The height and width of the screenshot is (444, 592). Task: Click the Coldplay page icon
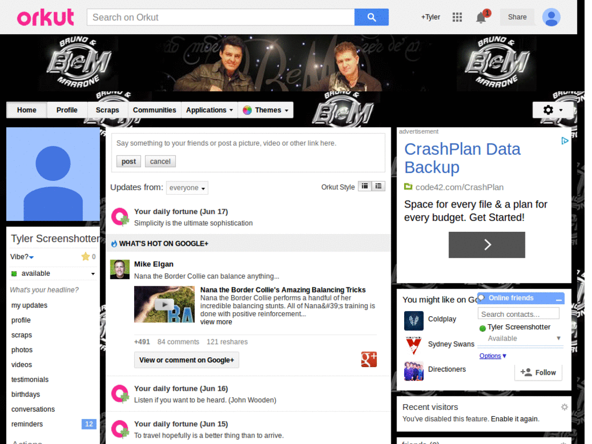[x=413, y=320]
